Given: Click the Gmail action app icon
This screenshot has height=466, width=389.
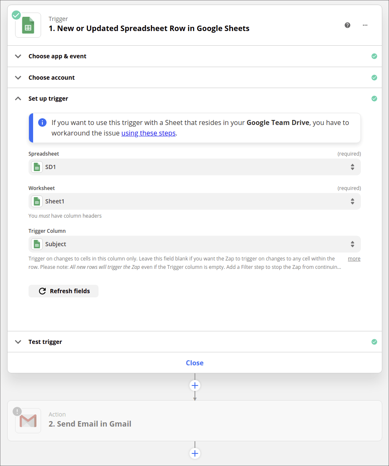Looking at the screenshot, I should click(28, 420).
